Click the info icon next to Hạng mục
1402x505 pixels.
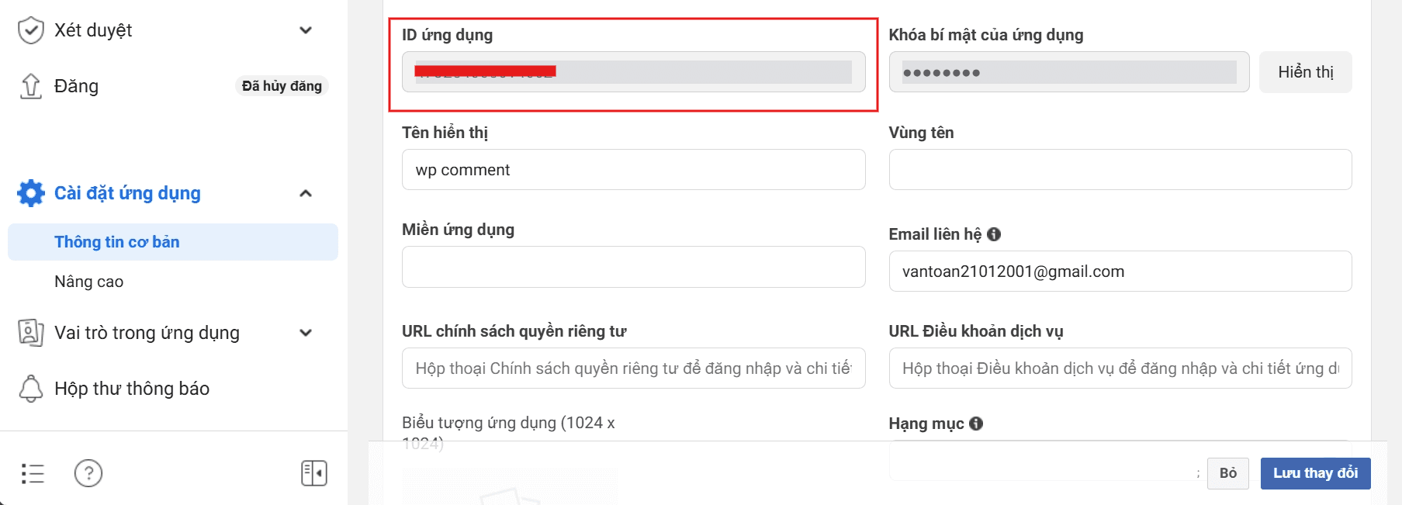(x=978, y=424)
